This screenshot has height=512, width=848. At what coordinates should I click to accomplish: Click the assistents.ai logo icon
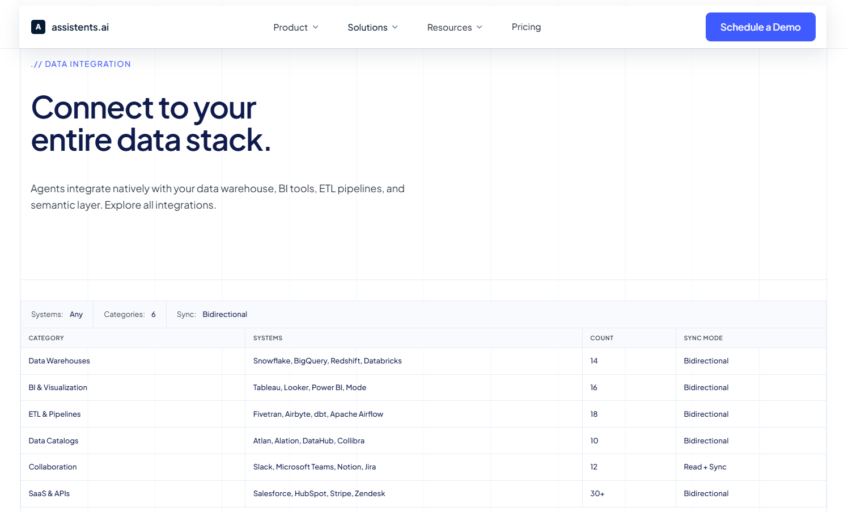[38, 27]
